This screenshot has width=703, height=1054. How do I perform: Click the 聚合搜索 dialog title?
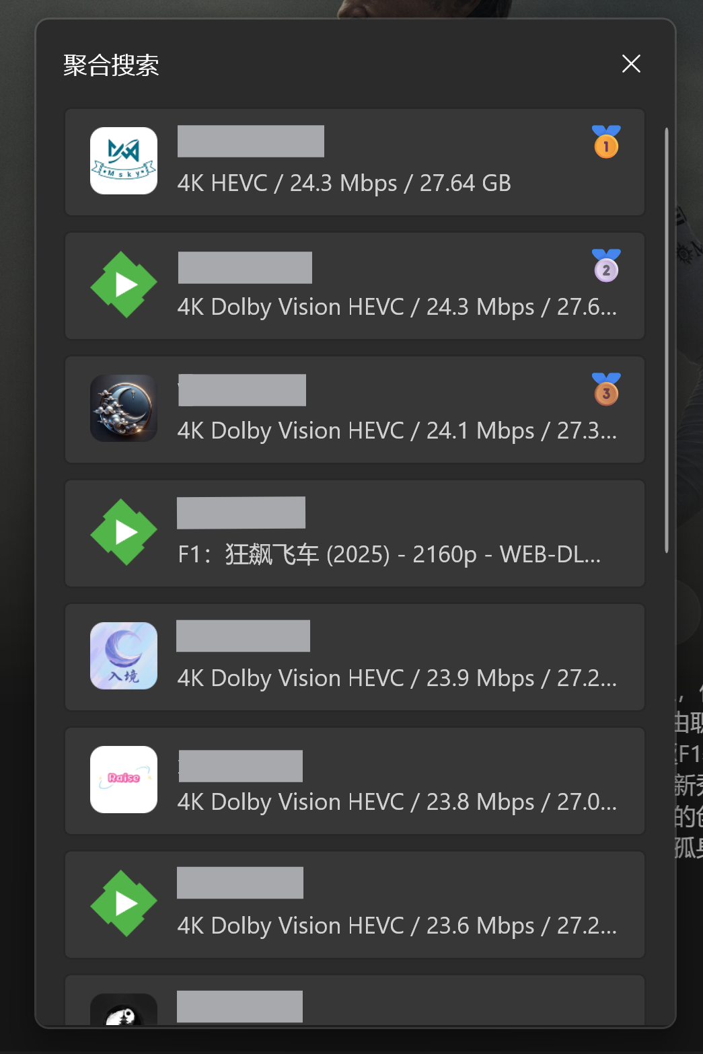pyautogui.click(x=111, y=65)
